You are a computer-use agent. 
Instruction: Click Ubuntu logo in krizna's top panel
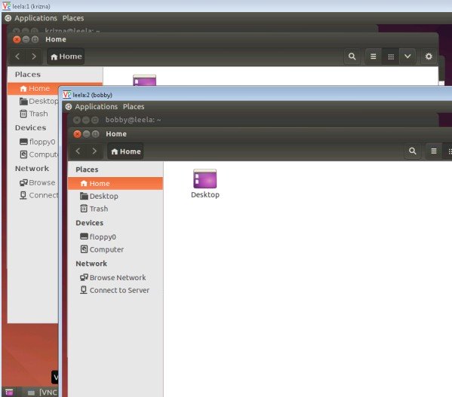[8, 18]
